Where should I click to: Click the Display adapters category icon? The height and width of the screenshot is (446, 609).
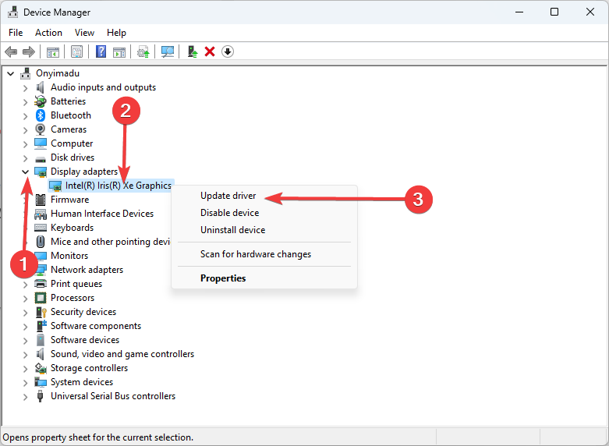tap(41, 172)
